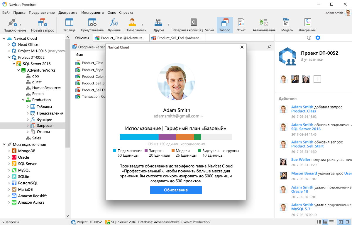Open Product_Class link in activity feed
This screenshot has width=352, height=225.
tap(304, 111)
